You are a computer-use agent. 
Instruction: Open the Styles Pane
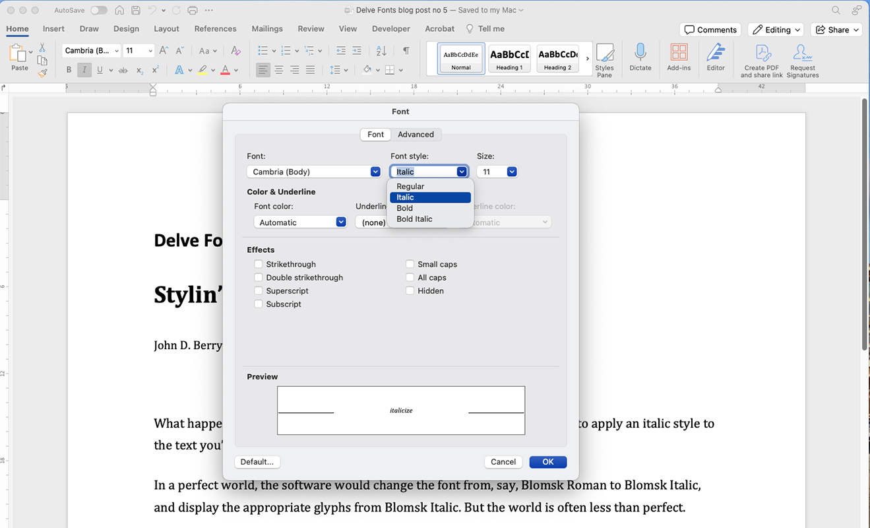[604, 61]
